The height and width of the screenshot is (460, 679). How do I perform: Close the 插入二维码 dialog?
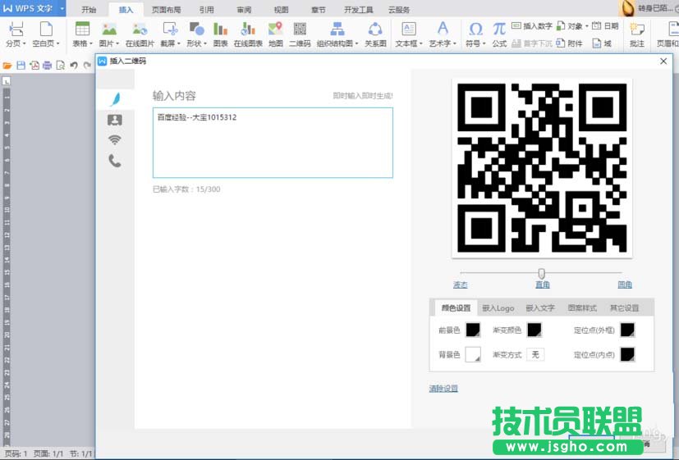click(x=663, y=61)
